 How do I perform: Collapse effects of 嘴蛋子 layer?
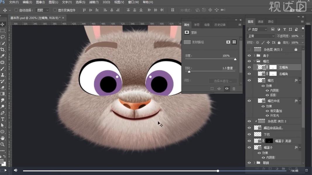[x=300, y=147]
